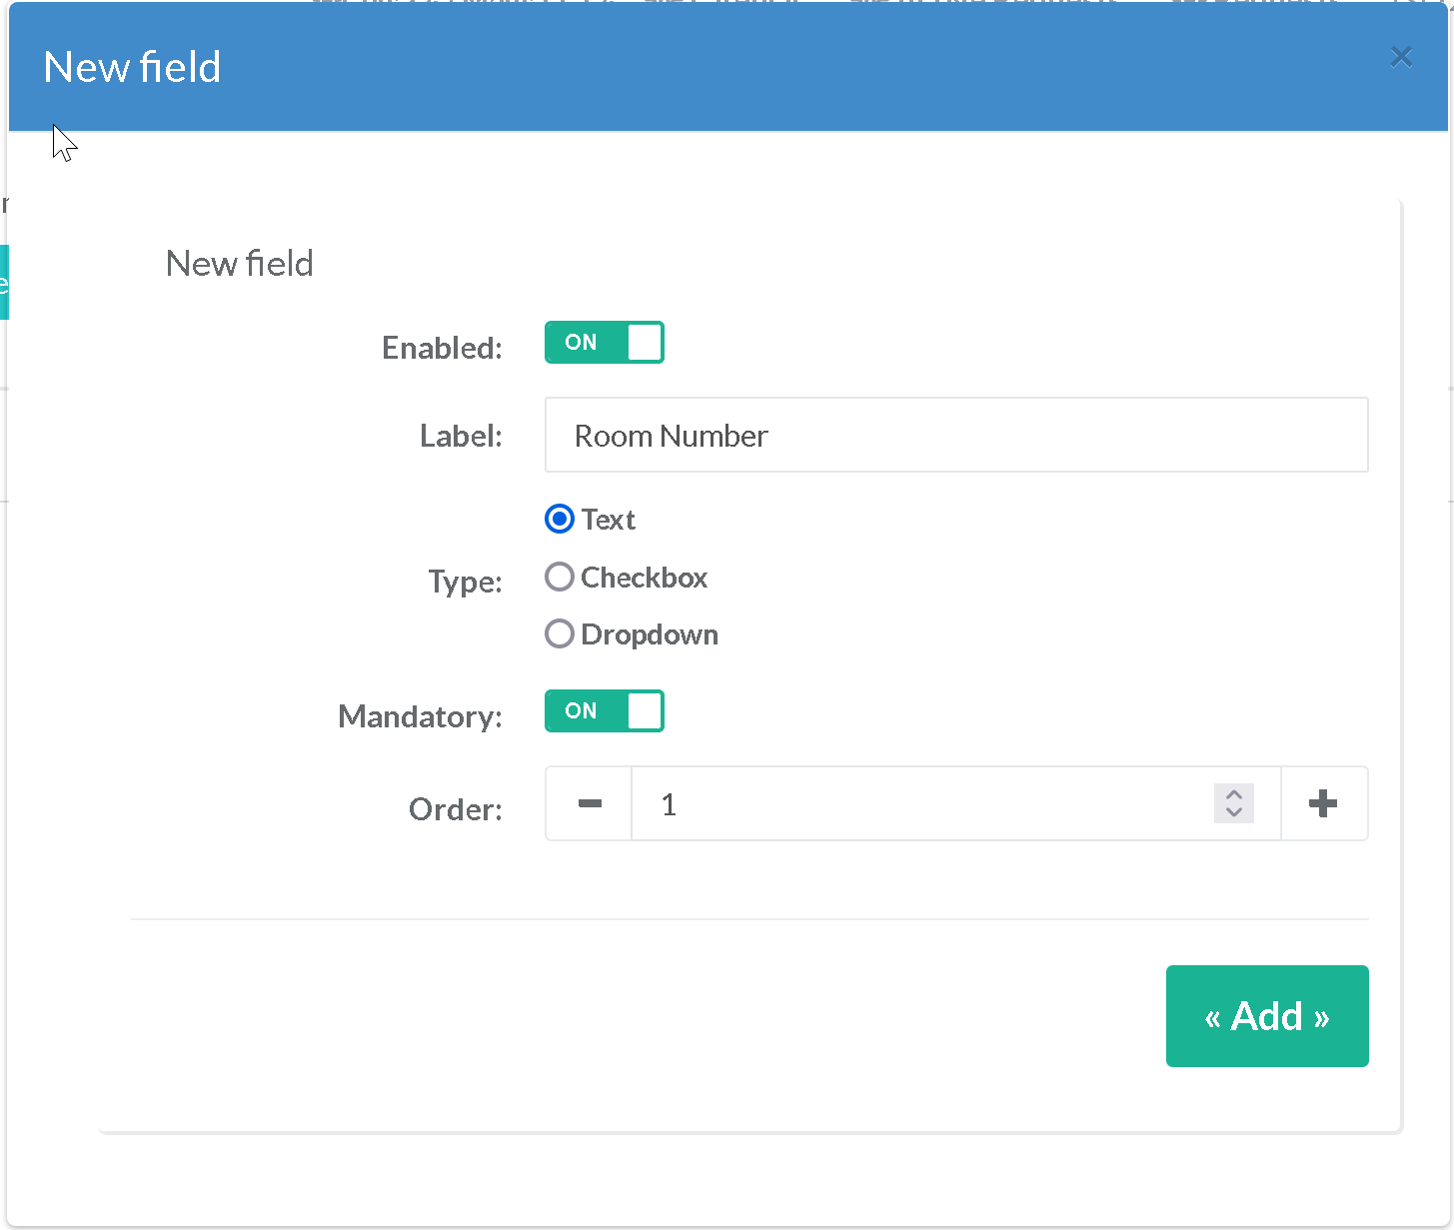Click the Label text field

[x=955, y=436]
